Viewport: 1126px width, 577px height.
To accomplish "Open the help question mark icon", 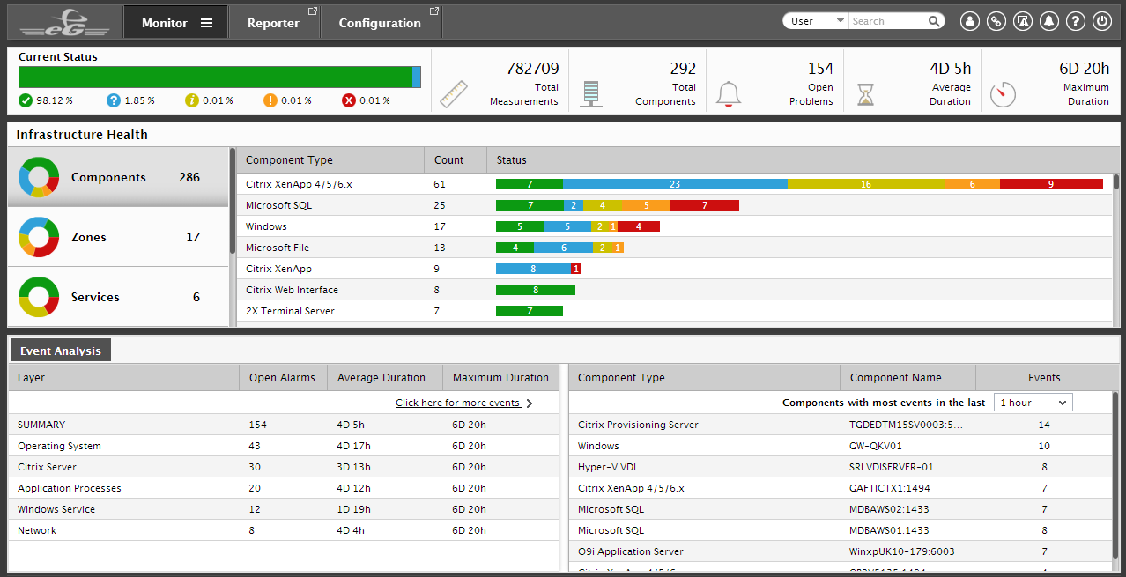I will [1075, 22].
